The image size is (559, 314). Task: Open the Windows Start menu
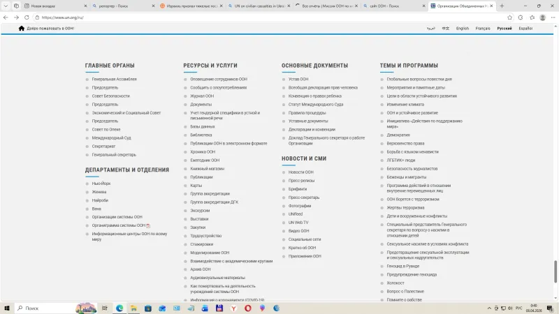[7, 308]
